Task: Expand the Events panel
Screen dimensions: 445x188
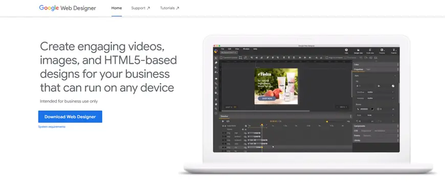Action: point(357,136)
